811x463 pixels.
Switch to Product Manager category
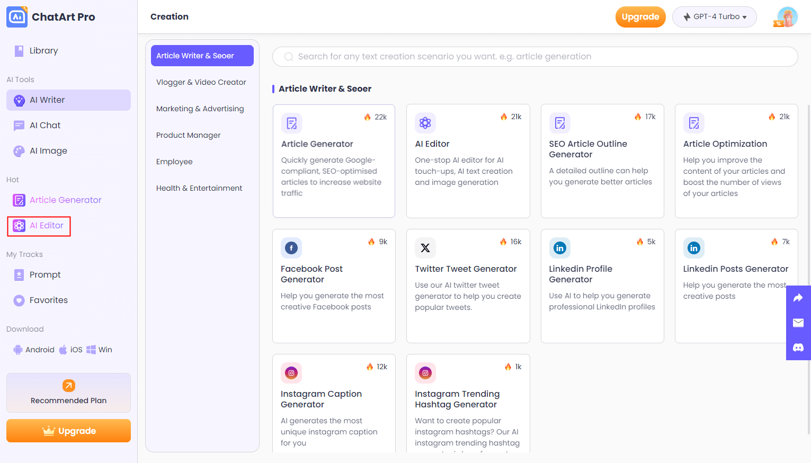(189, 135)
